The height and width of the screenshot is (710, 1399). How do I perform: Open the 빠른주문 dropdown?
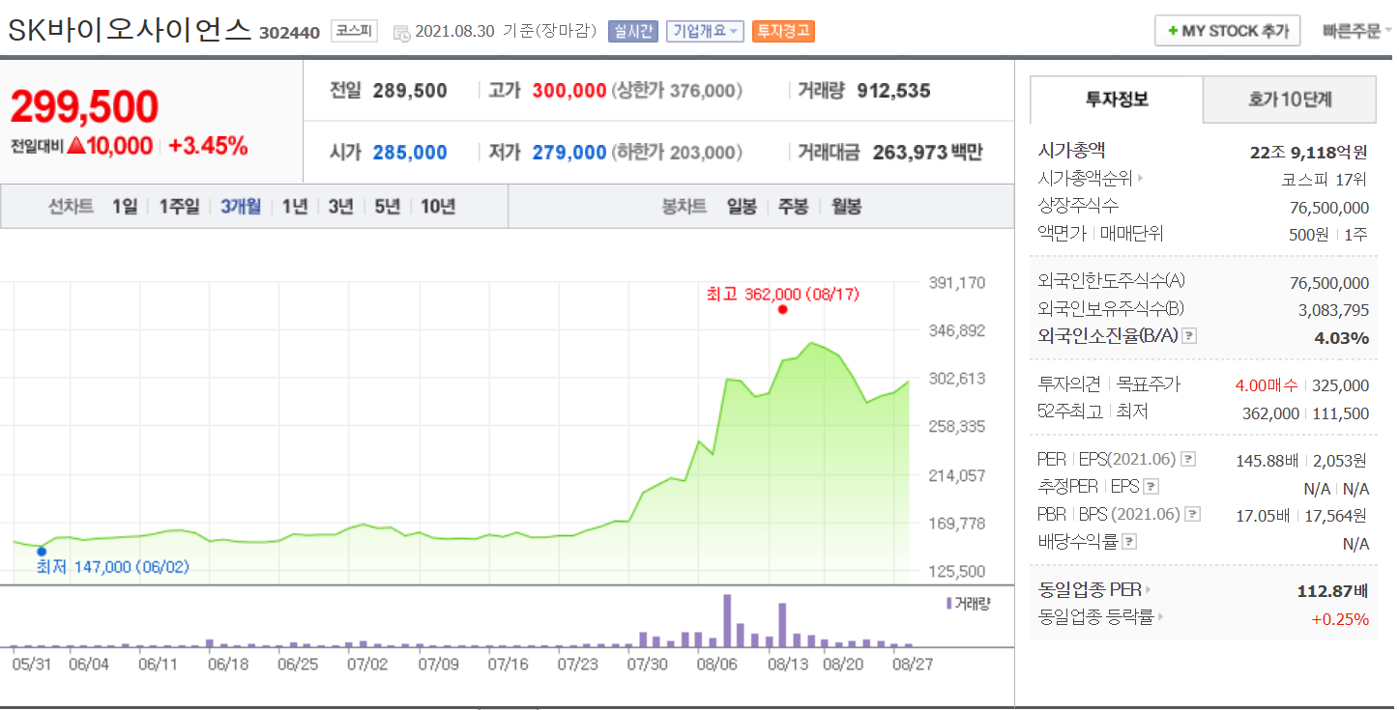point(1357,31)
